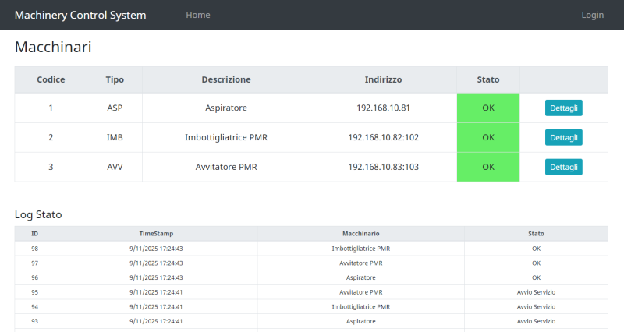The height and width of the screenshot is (332, 624).
Task: Click the Indirizzo column header
Action: tap(383, 79)
